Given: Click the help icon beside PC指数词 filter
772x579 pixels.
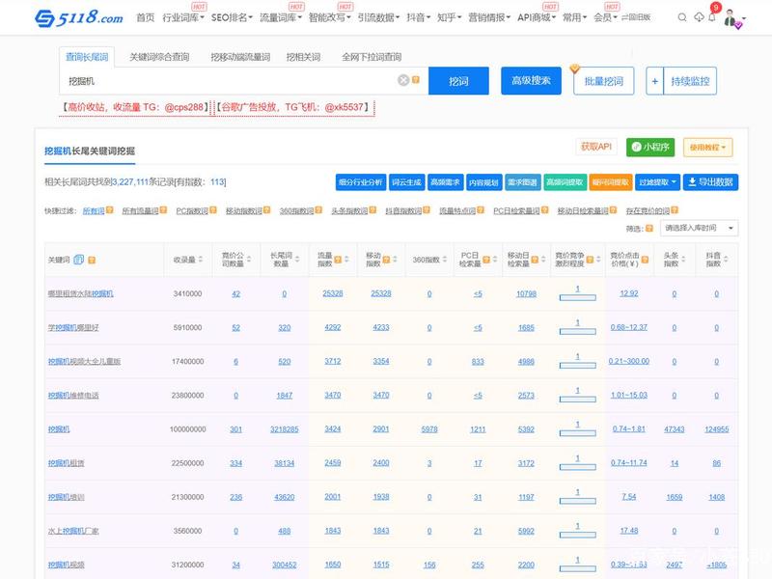Looking at the screenshot, I should [x=213, y=210].
